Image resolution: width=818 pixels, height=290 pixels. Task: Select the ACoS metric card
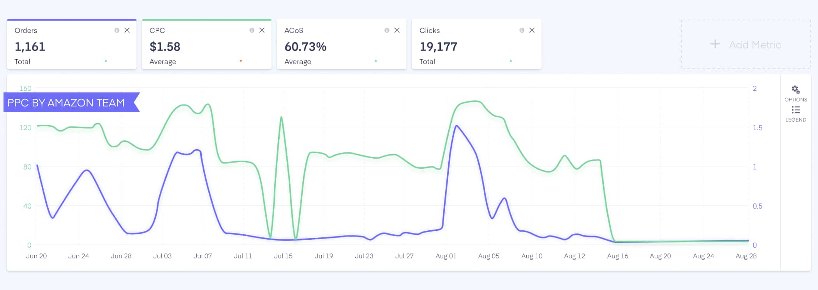(x=342, y=44)
